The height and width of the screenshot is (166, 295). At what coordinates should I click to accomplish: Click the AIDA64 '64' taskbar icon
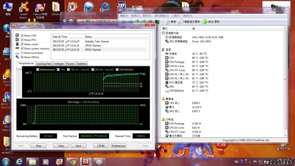click(85, 162)
